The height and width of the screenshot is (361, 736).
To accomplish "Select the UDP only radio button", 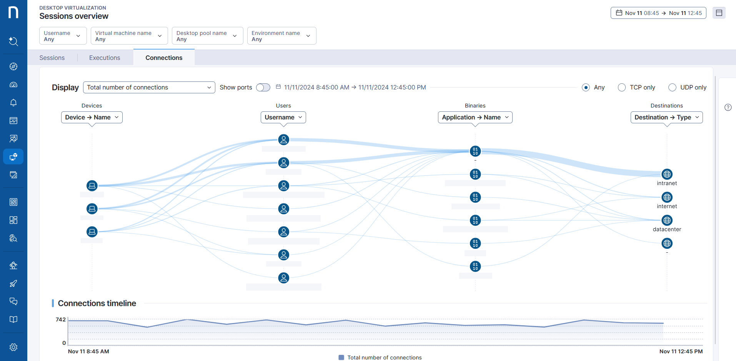I will 672,87.
